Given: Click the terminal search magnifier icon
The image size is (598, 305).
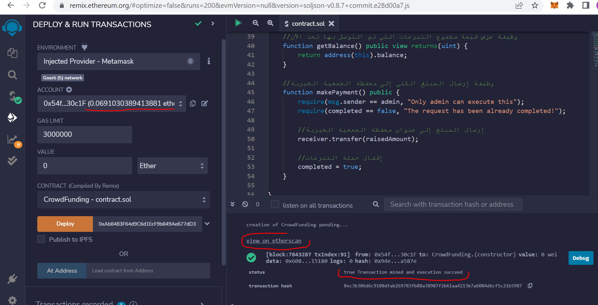Looking at the screenshot, I should [x=376, y=204].
